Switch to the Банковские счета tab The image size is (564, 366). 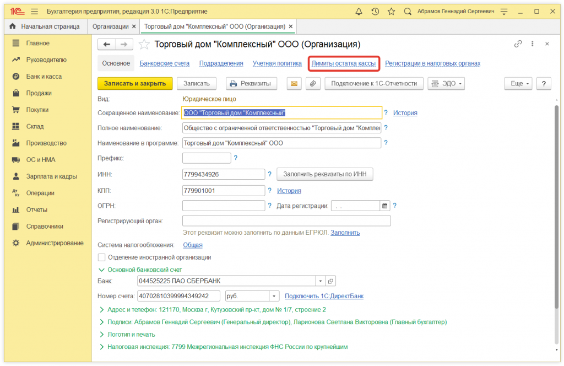pos(164,63)
